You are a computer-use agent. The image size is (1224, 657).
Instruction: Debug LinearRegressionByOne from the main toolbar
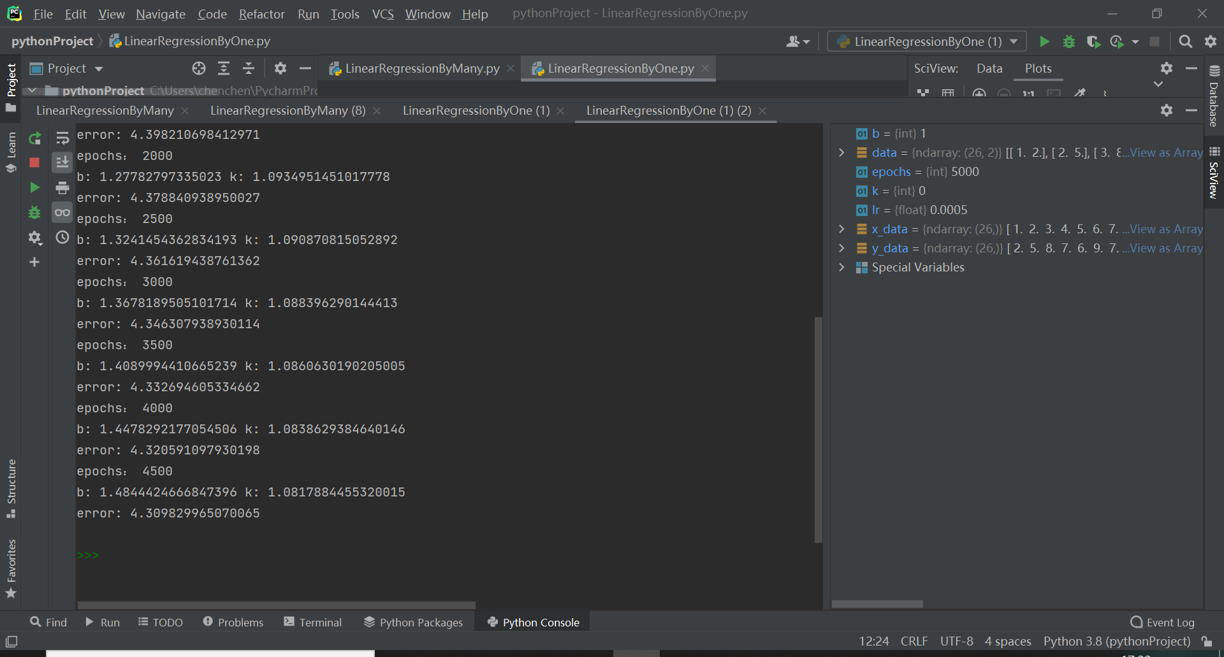pyautogui.click(x=1069, y=41)
